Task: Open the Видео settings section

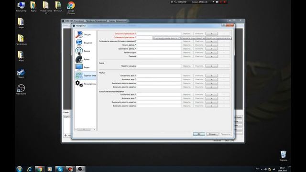Action: click(85, 67)
